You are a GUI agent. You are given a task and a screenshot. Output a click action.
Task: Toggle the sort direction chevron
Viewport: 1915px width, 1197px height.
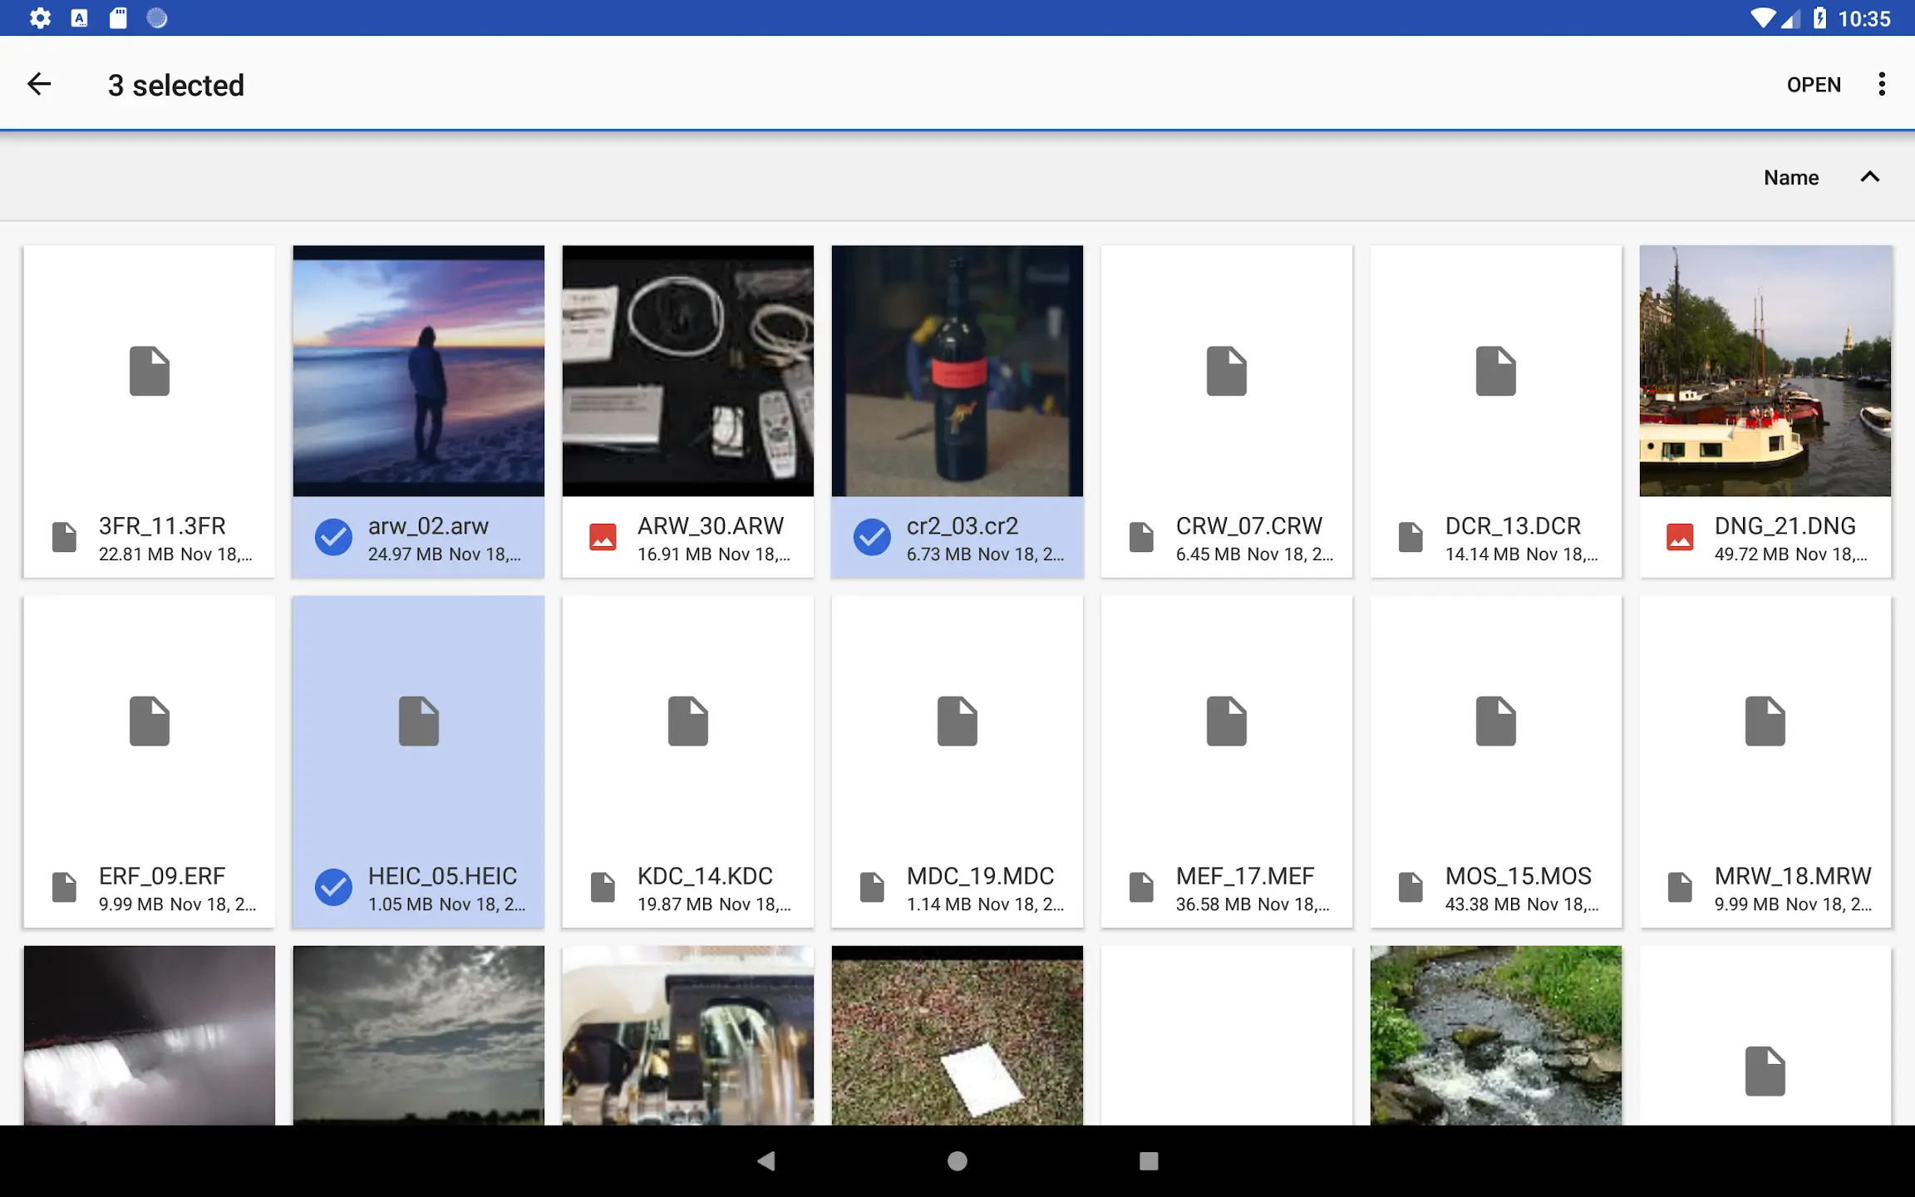pos(1870,177)
